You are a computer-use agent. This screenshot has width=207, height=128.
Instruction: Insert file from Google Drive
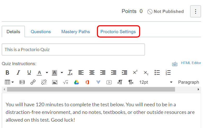(76, 82)
